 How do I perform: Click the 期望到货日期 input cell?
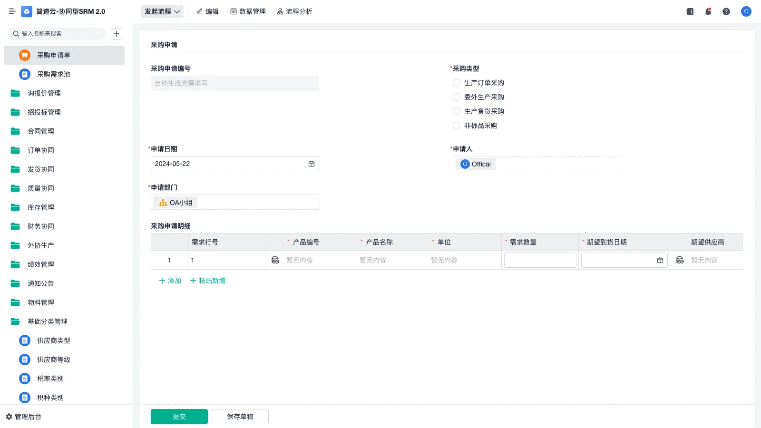[x=624, y=260]
